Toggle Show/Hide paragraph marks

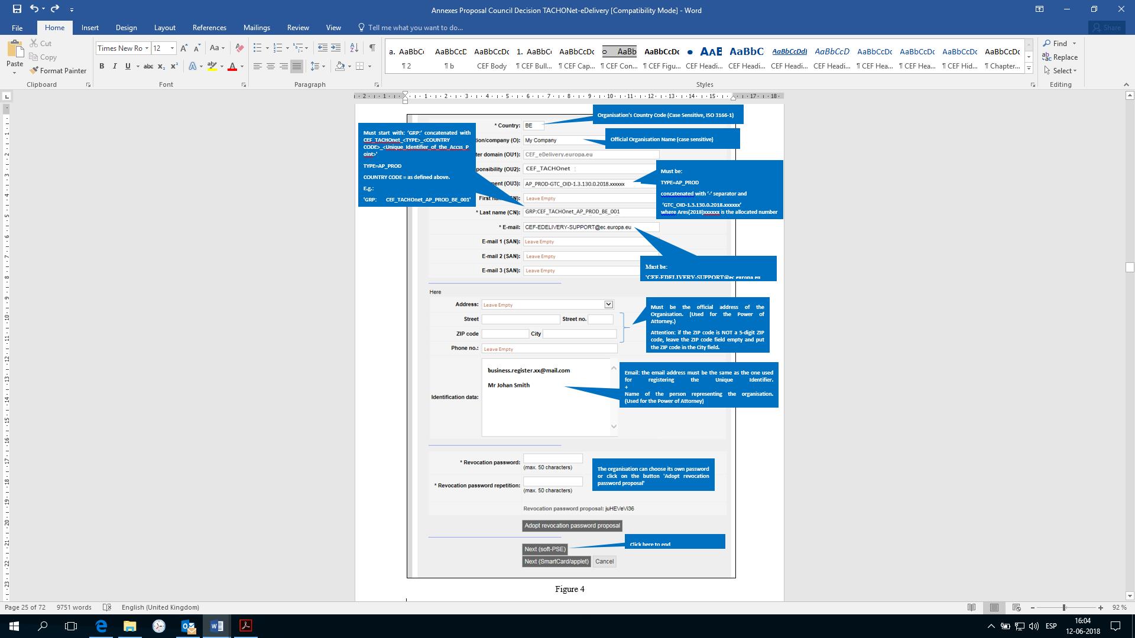pos(372,48)
